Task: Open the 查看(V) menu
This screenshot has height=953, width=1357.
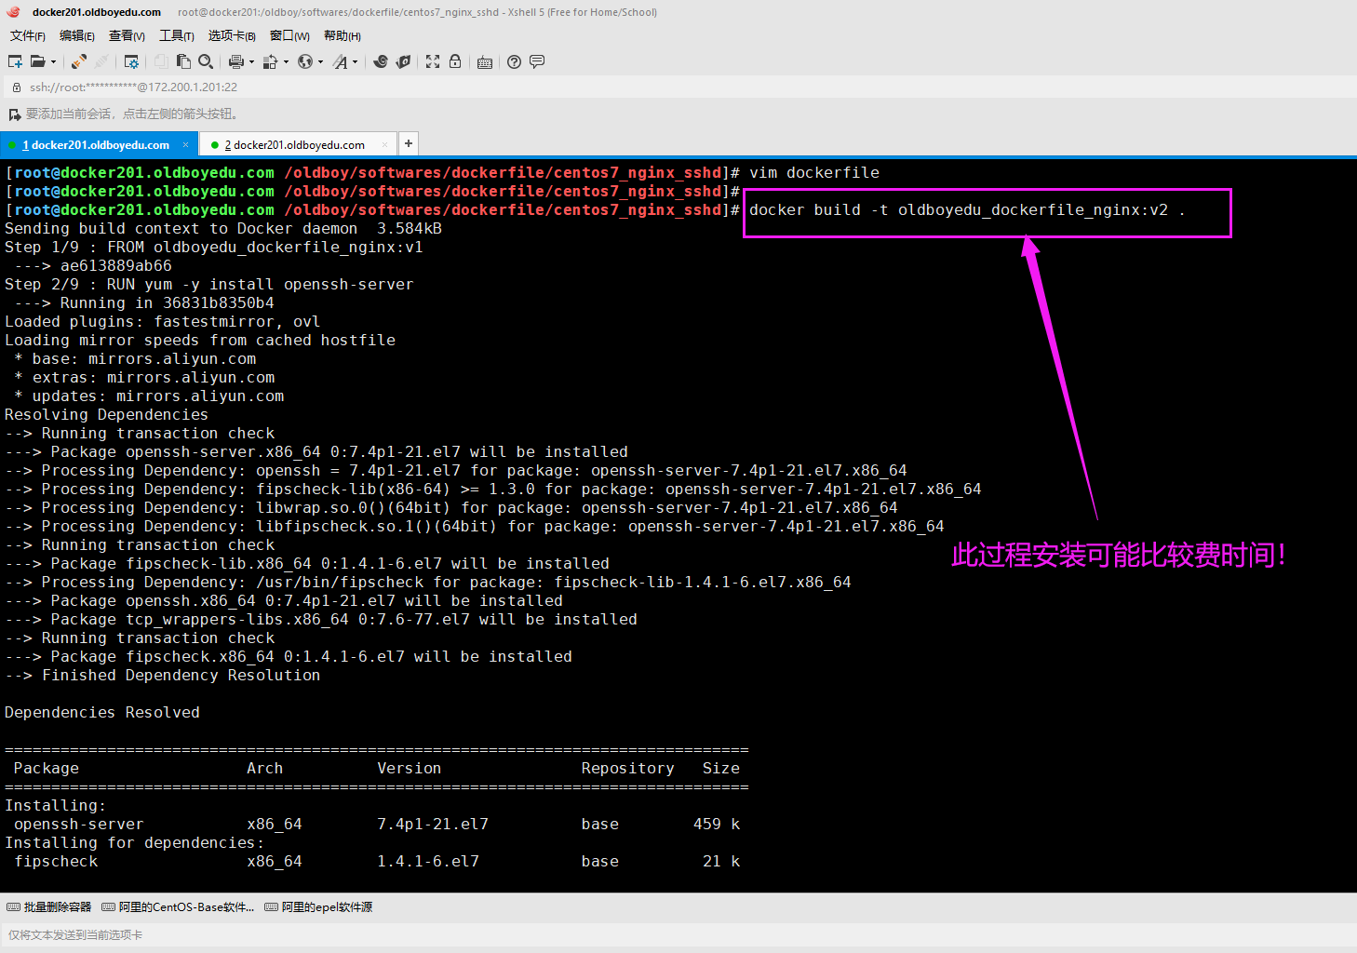Action: pyautogui.click(x=127, y=35)
